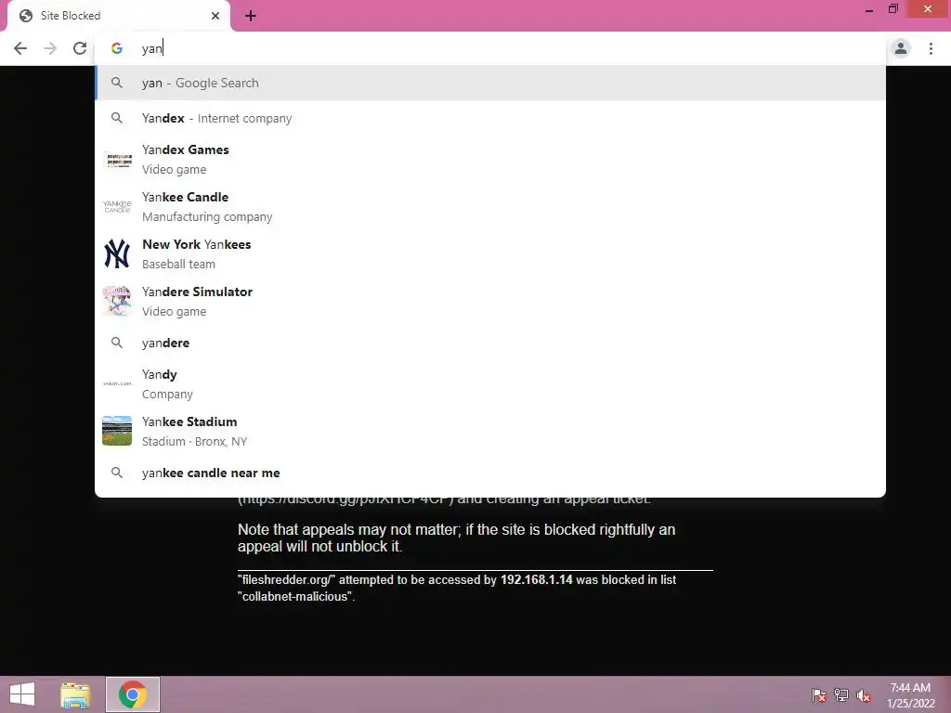The width and height of the screenshot is (951, 713).
Task: Click the search icon of the 'yan - Google Search' row
Action: pyautogui.click(x=117, y=83)
